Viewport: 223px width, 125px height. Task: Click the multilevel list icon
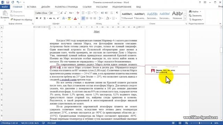[x=95, y=13]
